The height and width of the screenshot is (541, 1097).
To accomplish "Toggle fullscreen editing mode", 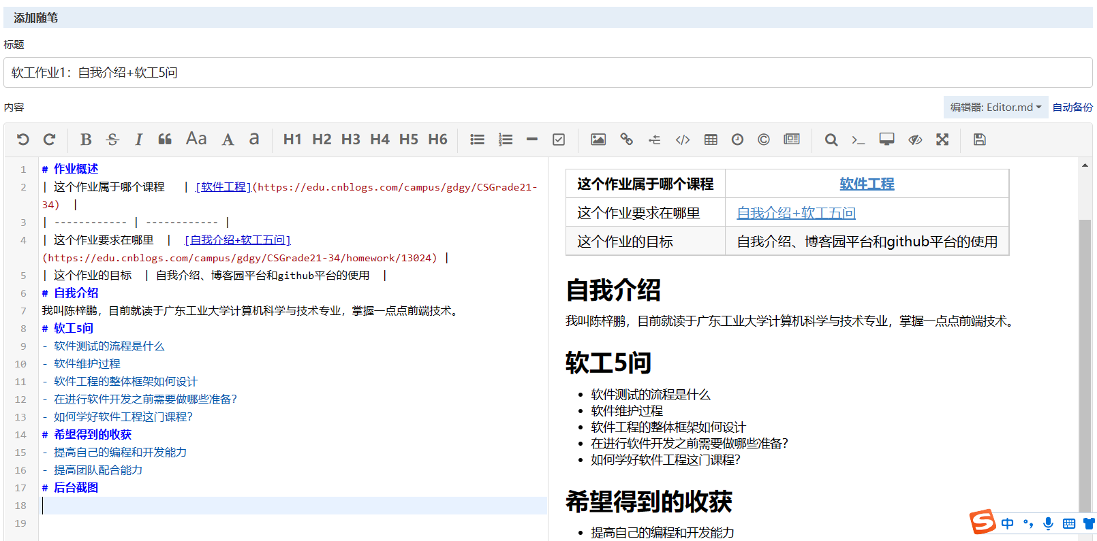I will [x=942, y=140].
